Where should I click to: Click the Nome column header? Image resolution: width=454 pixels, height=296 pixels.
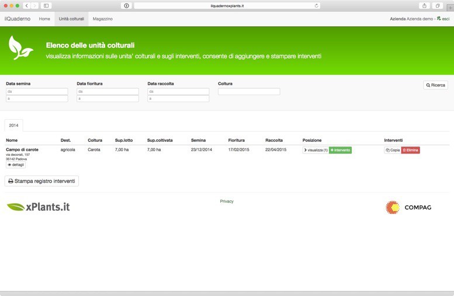tap(12, 140)
